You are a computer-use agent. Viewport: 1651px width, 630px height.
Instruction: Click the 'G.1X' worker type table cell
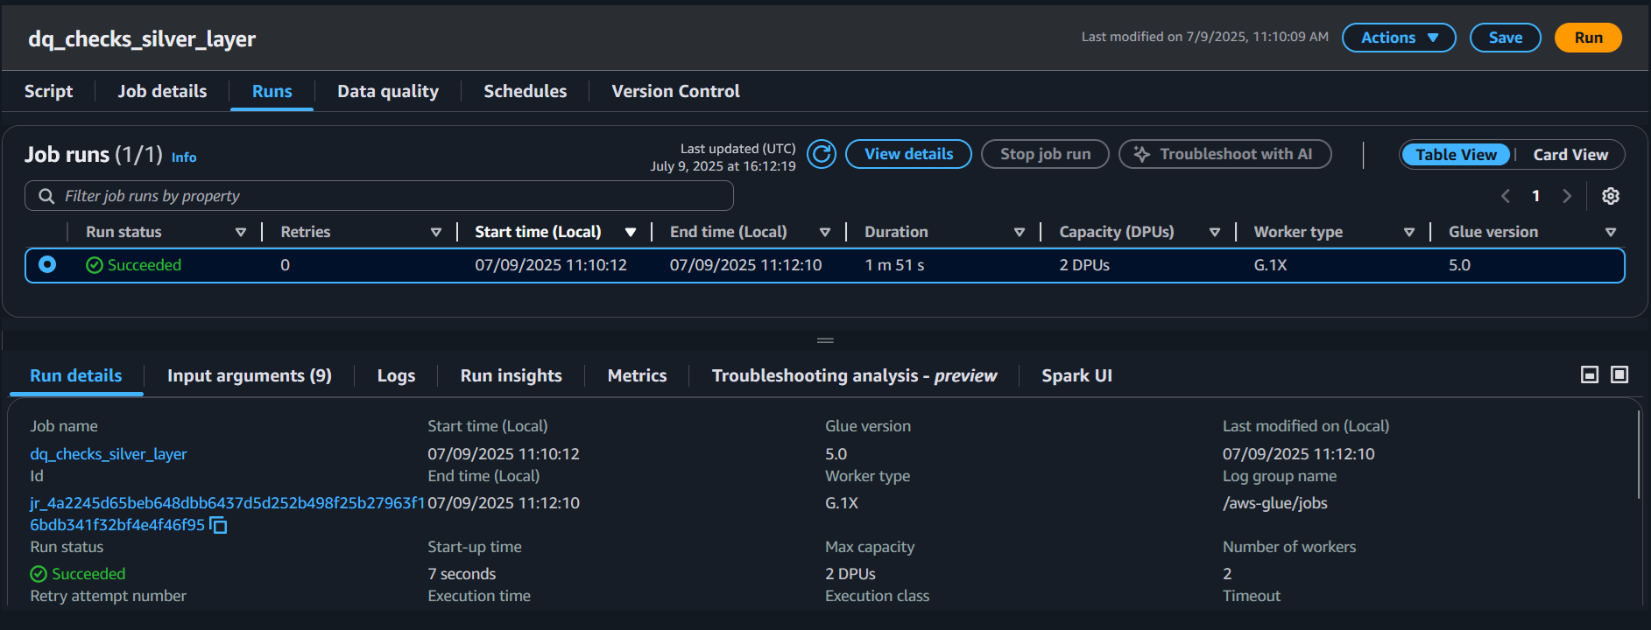click(x=1270, y=265)
